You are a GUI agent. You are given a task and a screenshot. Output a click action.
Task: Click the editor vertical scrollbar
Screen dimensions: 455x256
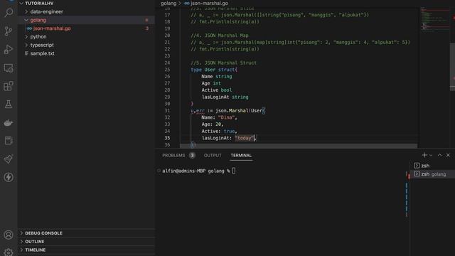pos(452,67)
